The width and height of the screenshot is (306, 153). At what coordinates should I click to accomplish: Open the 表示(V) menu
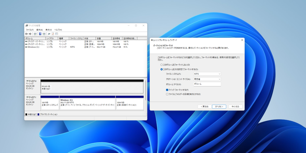coord(48,30)
